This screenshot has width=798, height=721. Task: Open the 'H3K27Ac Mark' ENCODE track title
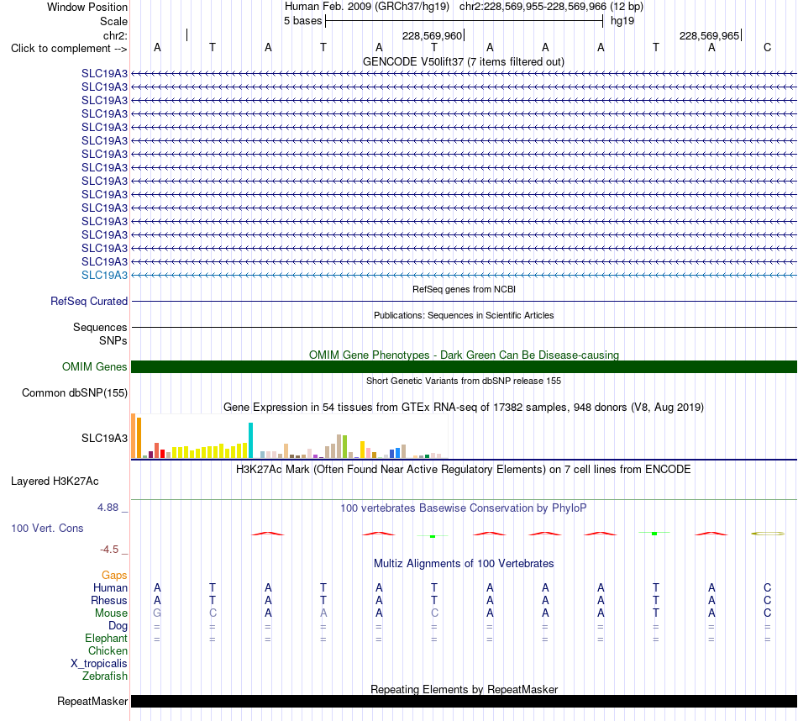point(464,470)
